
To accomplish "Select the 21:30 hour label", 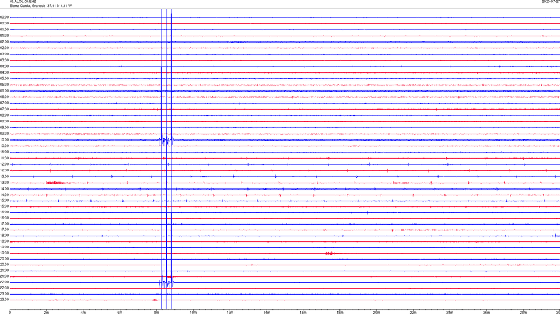I will 4,276.
